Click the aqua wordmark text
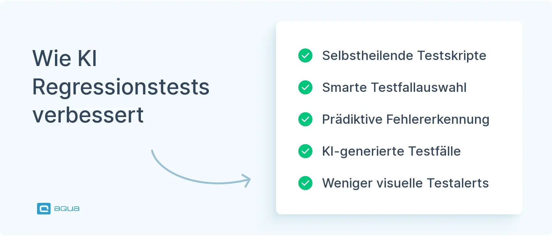Viewport: 552px width, 236px height. (x=67, y=209)
